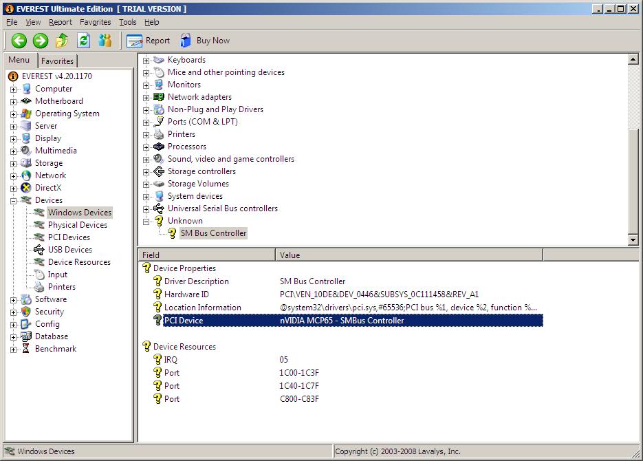Click the device tree scroll up arrow
Screen dimensions: 643x461
pos(633,60)
